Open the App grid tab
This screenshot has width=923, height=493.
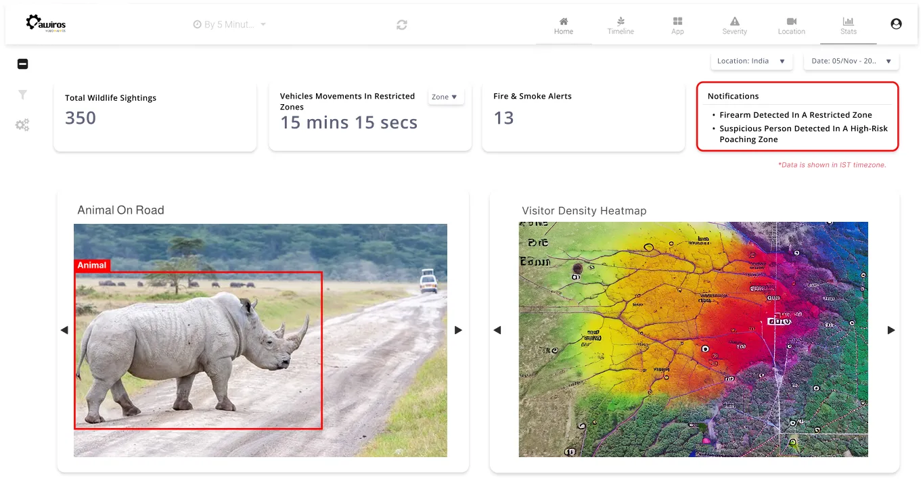pyautogui.click(x=677, y=26)
